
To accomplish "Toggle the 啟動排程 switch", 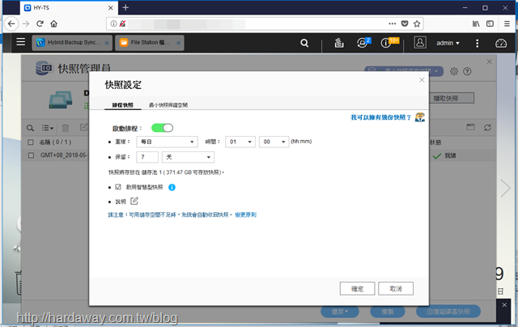I will [162, 128].
